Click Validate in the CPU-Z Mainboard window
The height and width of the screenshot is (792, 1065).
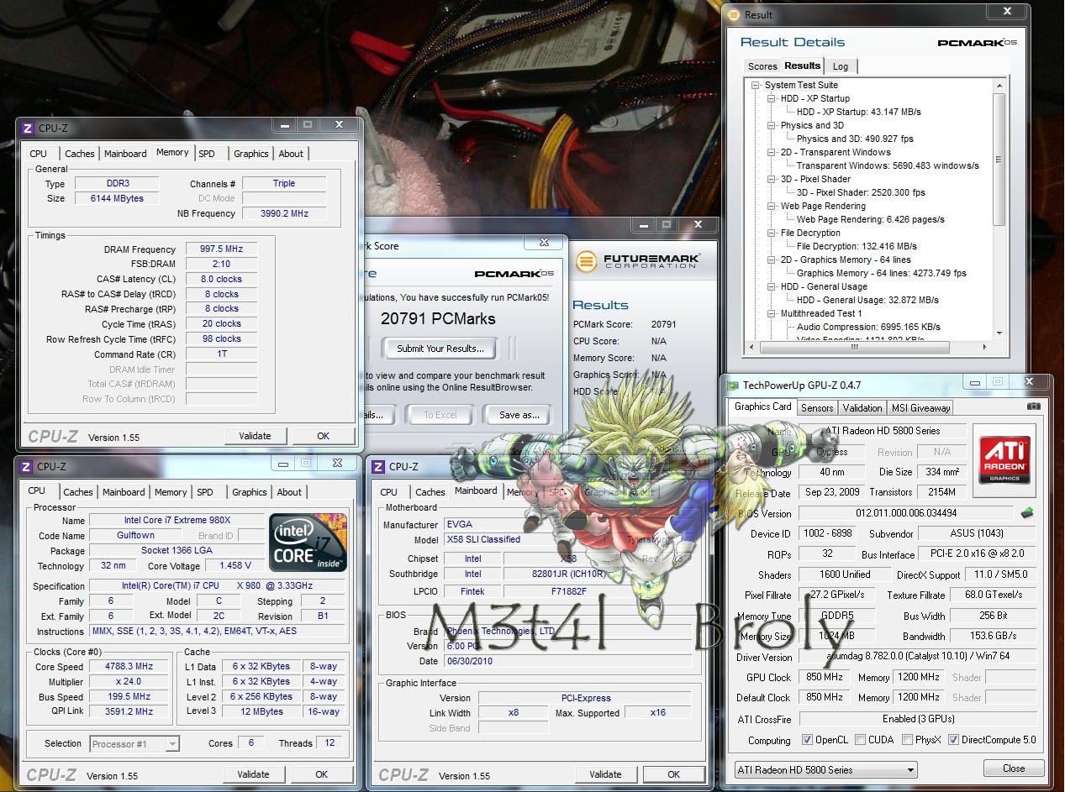pyautogui.click(x=605, y=774)
